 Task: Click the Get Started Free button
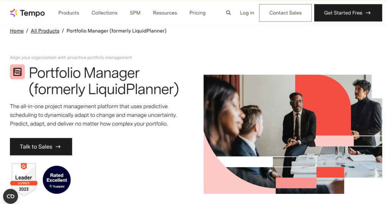pos(348,13)
